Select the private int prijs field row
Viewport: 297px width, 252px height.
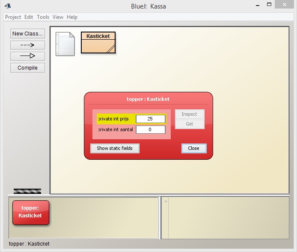(131, 119)
